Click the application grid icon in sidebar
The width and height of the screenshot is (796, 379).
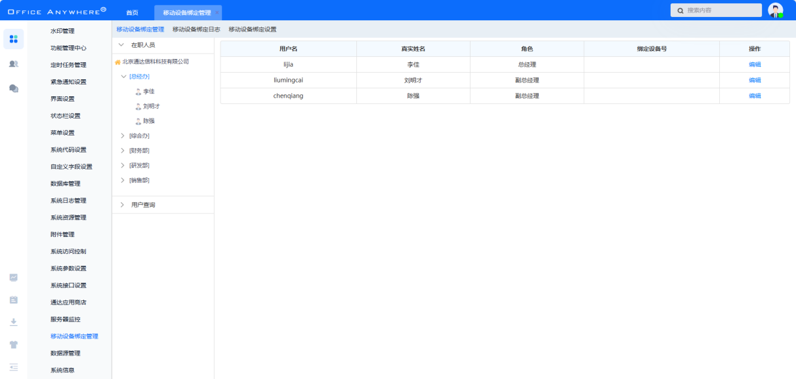tap(13, 39)
